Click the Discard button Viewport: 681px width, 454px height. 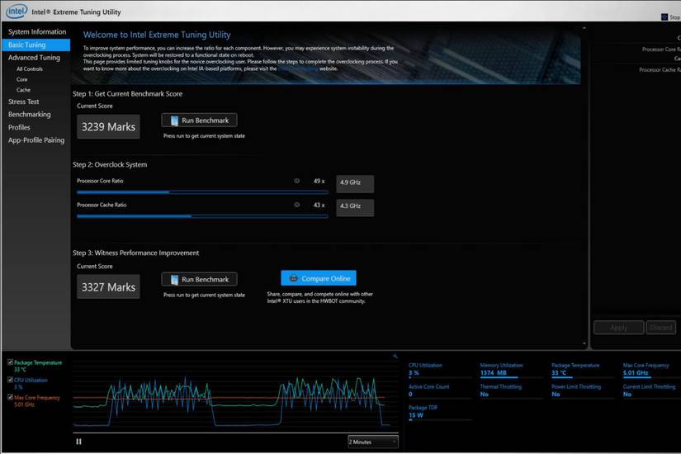tap(660, 327)
